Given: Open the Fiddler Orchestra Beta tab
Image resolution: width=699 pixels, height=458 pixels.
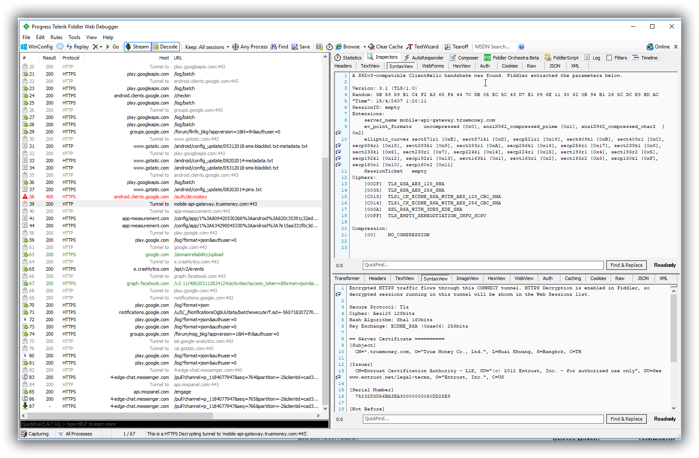Looking at the screenshot, I should tap(512, 58).
